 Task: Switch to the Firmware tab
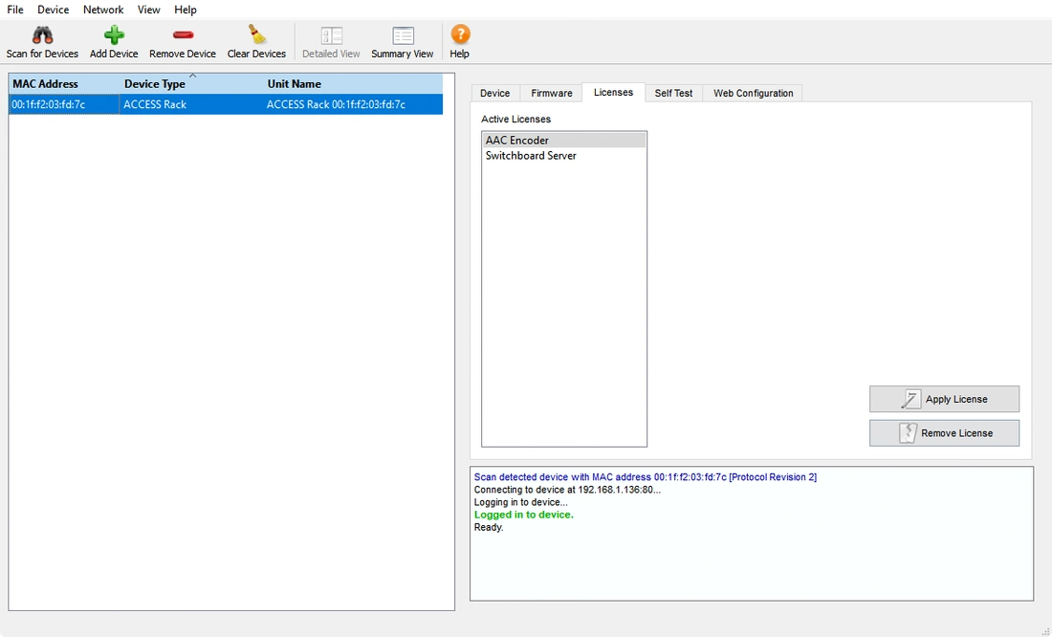[x=552, y=94]
